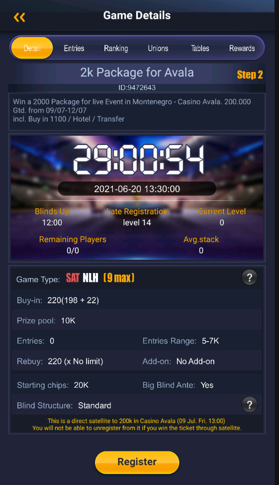Tap the Register button
The height and width of the screenshot is (485, 279).
[137, 462]
